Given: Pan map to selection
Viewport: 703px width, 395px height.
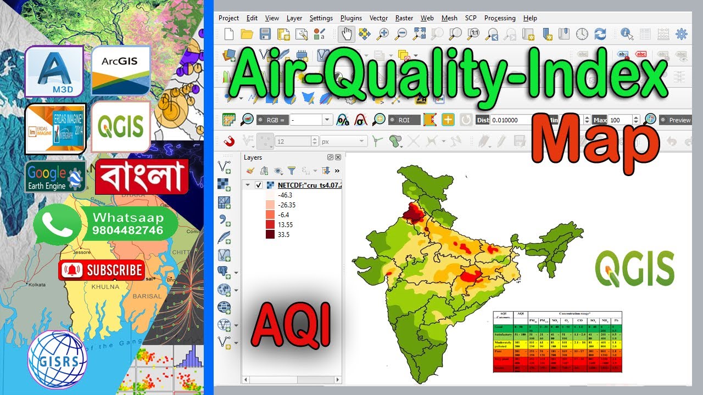Looking at the screenshot, I should [365, 34].
